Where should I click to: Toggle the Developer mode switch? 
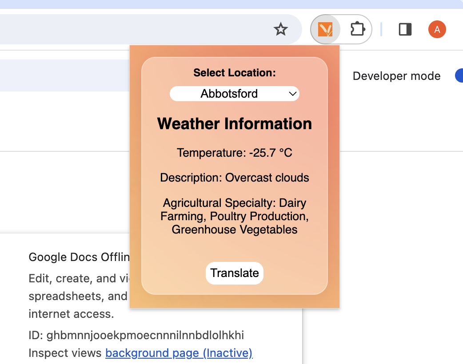459,76
